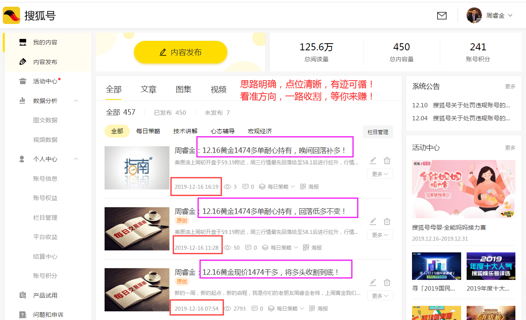Switch to the 视频 tab

point(219,89)
